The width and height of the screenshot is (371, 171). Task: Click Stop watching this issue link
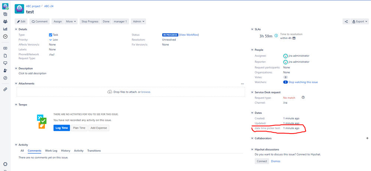coord(303,82)
